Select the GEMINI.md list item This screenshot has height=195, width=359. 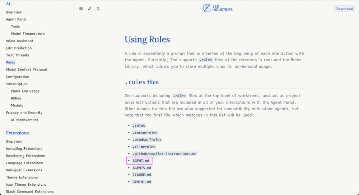point(142,182)
